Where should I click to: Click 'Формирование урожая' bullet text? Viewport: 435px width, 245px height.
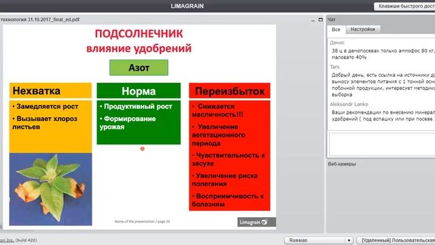[x=128, y=122]
